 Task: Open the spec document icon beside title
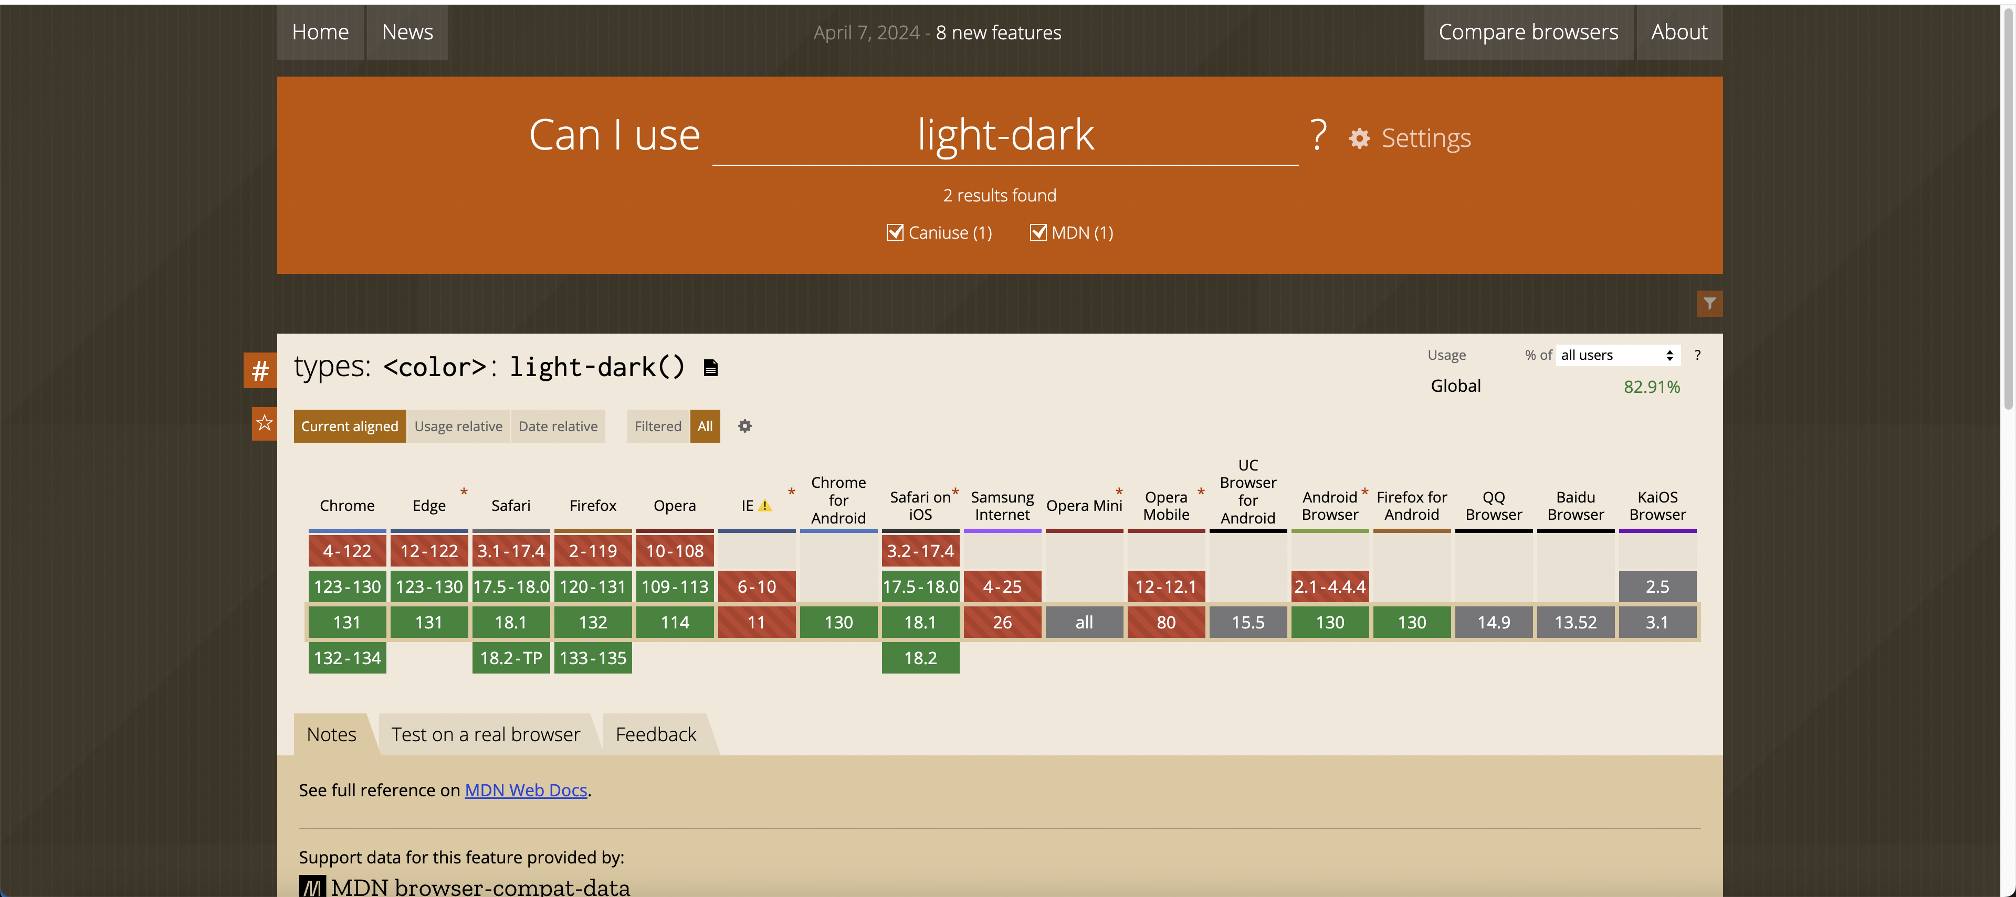click(710, 368)
